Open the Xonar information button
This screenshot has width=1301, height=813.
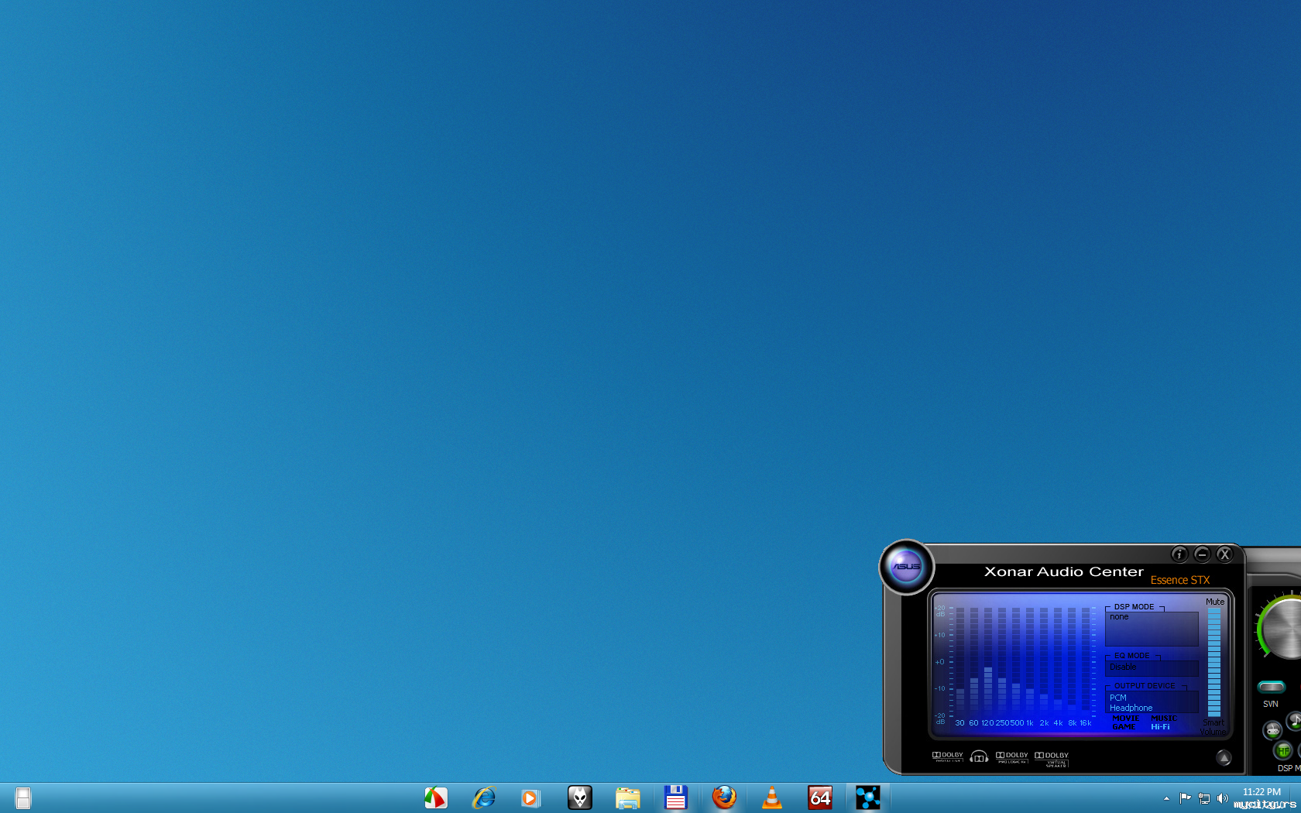[x=1179, y=554]
